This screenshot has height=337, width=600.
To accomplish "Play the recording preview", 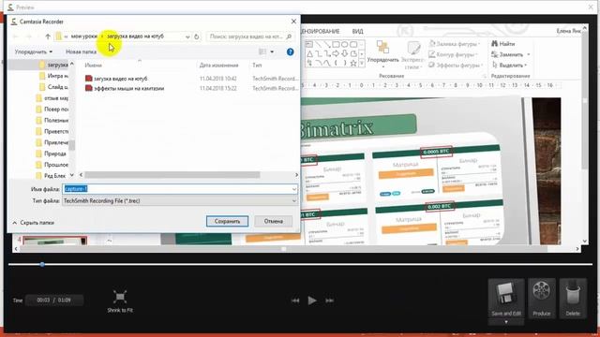I will (x=312, y=300).
